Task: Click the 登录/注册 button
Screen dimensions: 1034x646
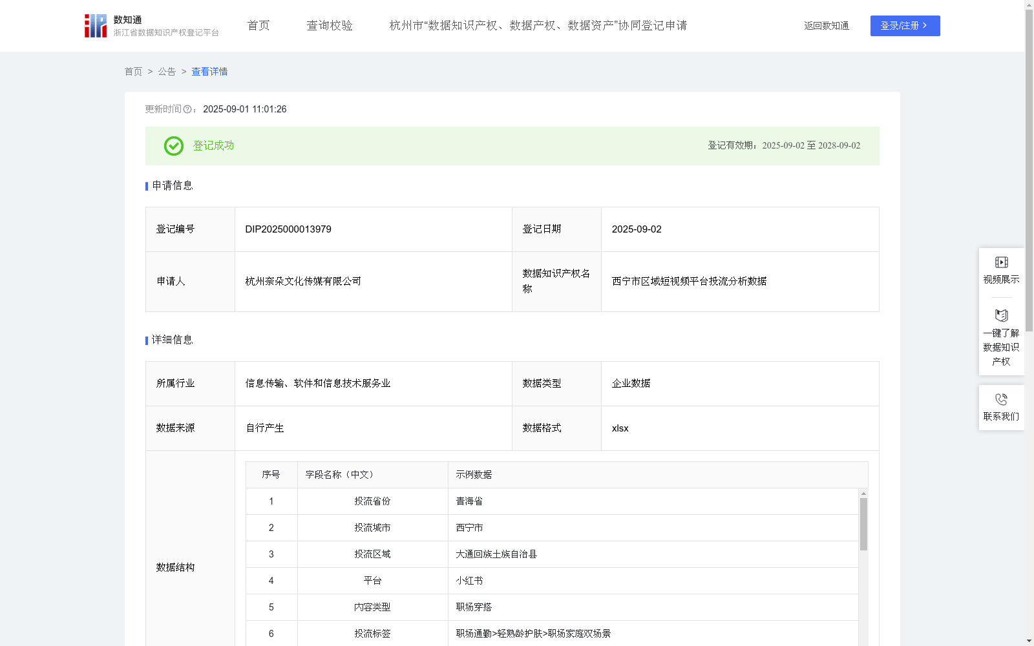Action: 905,26
